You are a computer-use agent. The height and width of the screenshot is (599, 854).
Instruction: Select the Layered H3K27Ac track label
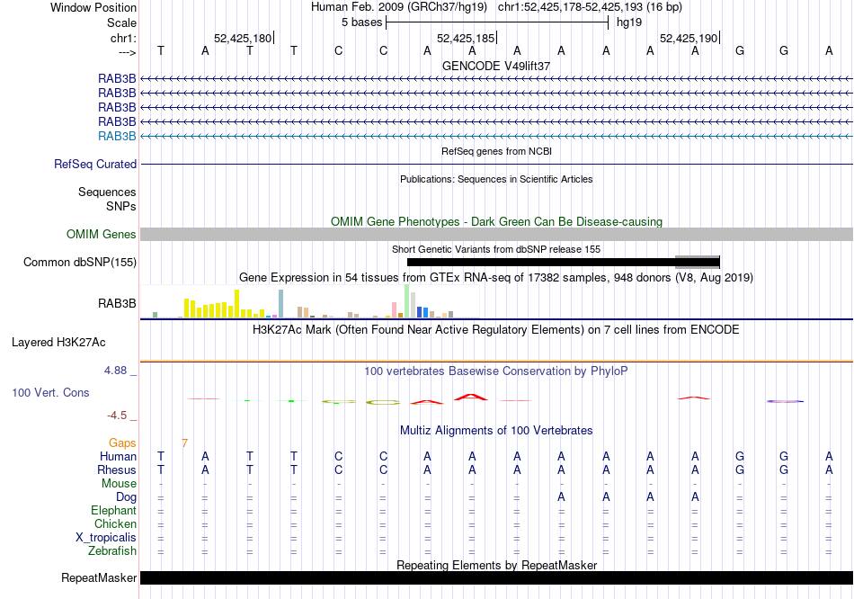(58, 343)
